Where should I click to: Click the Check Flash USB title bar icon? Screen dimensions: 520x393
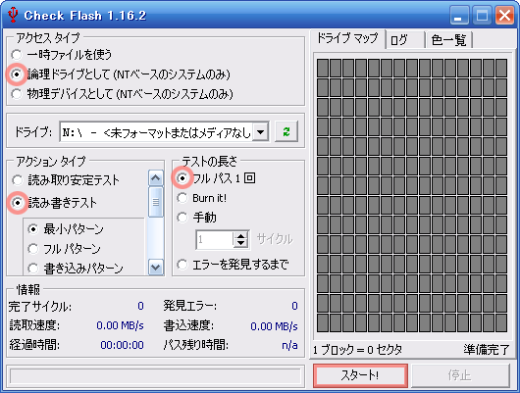pos(13,15)
